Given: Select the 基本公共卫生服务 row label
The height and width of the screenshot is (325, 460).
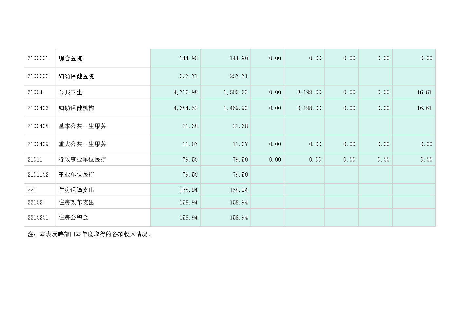Looking at the screenshot, I should [x=82, y=126].
